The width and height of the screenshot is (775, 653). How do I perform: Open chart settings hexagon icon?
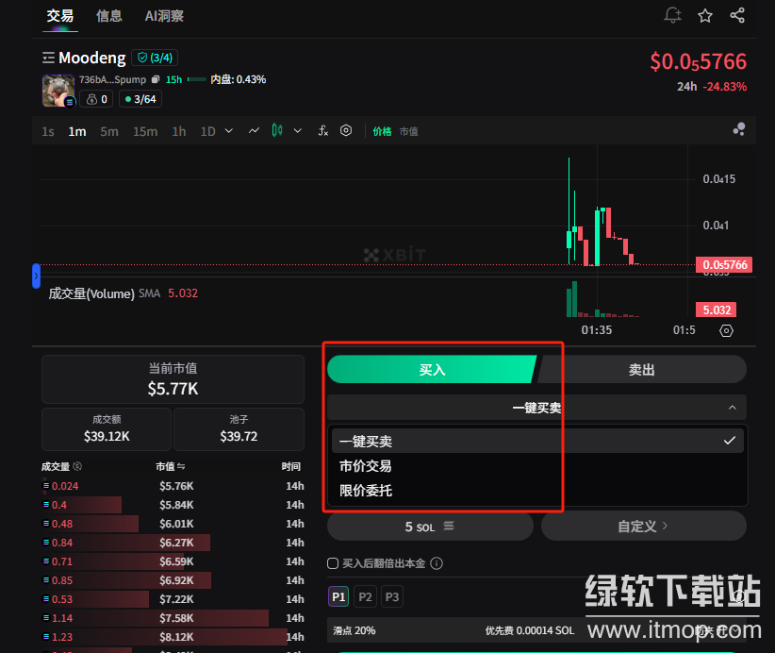coord(346,131)
